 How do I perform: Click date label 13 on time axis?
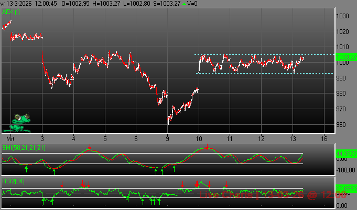[293, 139]
